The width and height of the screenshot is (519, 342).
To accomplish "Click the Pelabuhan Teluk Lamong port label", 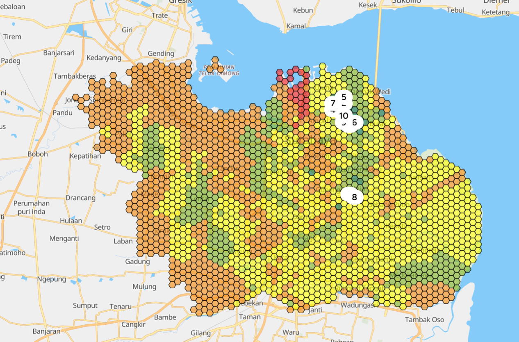I will click(x=219, y=70).
